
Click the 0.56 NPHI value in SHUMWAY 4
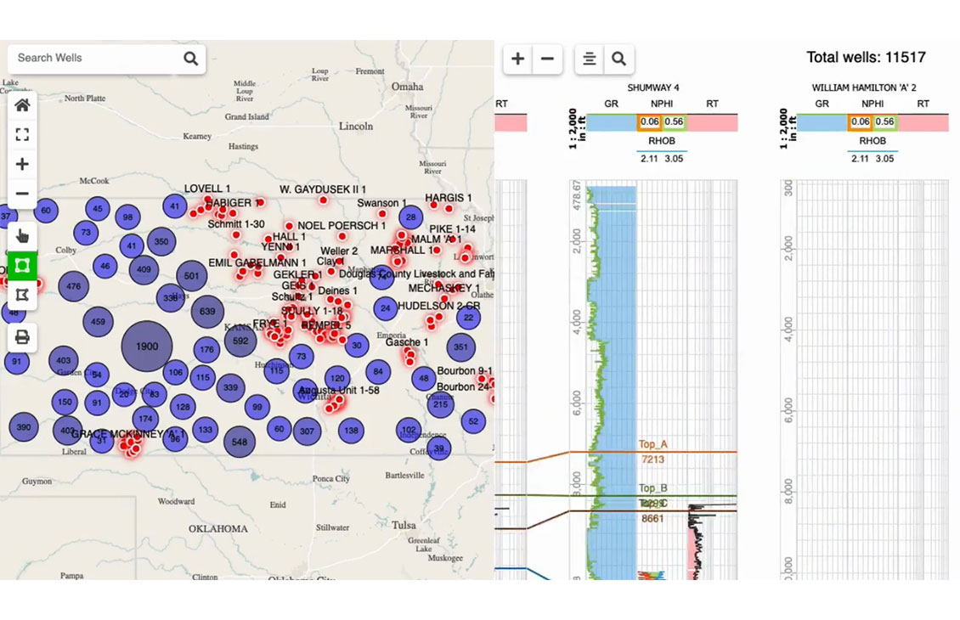(674, 121)
